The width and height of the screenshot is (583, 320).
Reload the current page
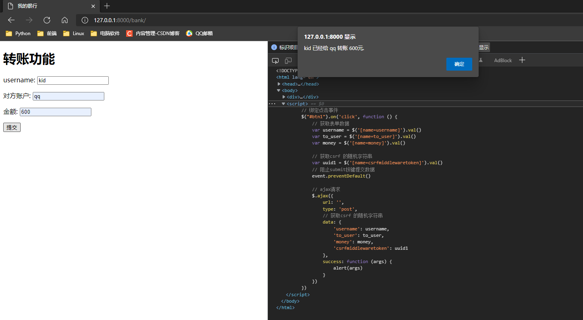47,20
